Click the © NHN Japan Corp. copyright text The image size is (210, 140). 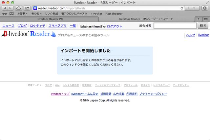click(105, 100)
